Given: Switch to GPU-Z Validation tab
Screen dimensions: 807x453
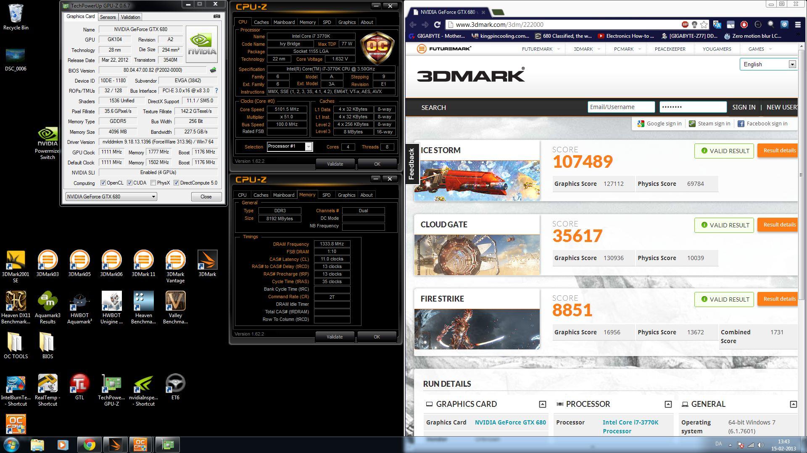Looking at the screenshot, I should coord(130,17).
